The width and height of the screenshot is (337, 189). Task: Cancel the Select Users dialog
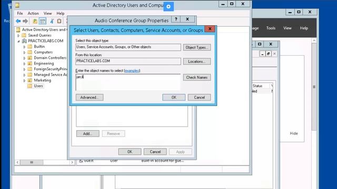coord(199,97)
